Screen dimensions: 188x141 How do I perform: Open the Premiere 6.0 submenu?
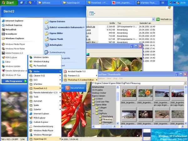(80, 76)
